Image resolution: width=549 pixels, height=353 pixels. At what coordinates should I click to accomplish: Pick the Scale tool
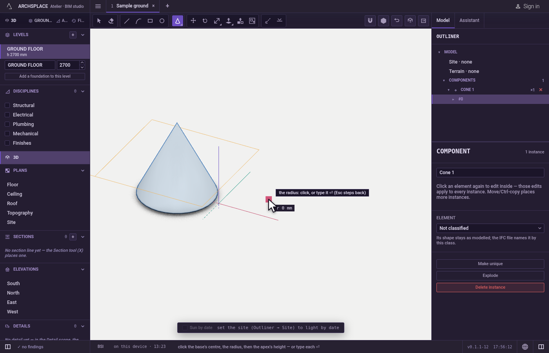point(217,21)
